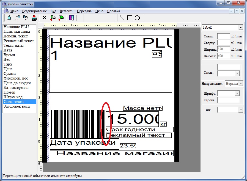Click the green document toolbar icon

point(61,18)
